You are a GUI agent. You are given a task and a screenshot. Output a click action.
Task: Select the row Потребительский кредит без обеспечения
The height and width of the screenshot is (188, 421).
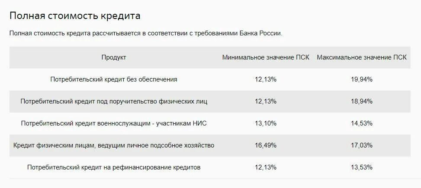pos(210,79)
